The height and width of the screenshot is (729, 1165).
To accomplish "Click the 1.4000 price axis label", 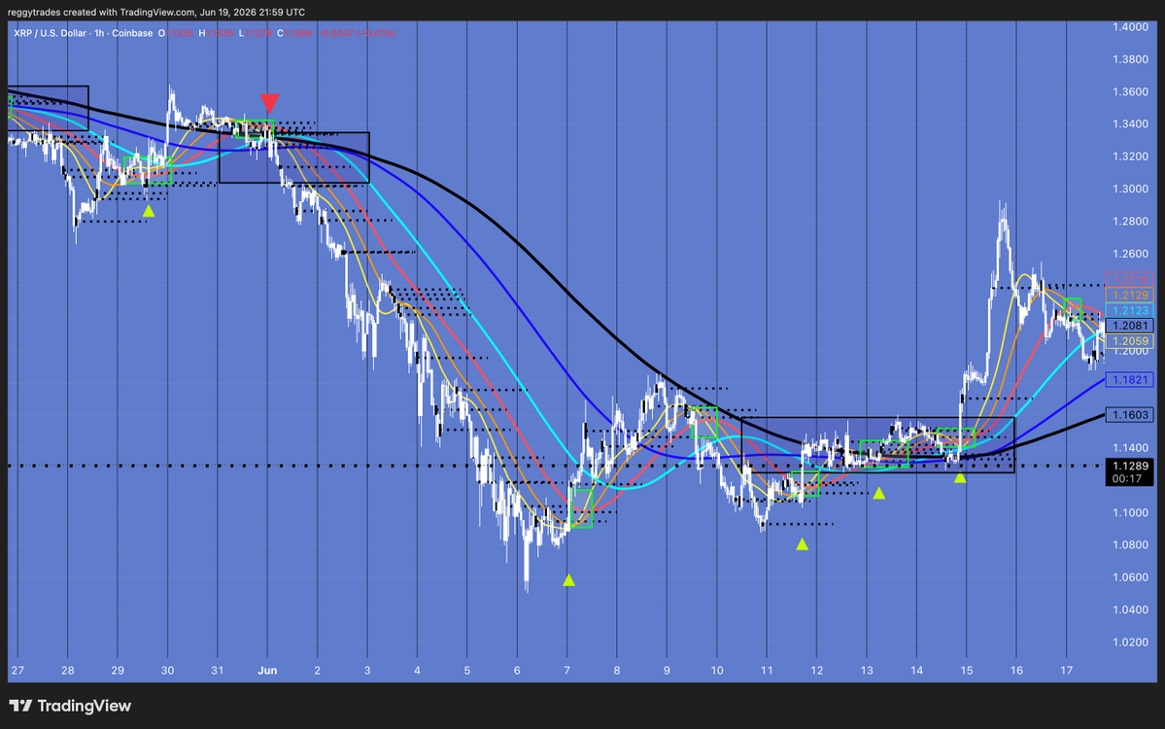I will [x=1130, y=27].
